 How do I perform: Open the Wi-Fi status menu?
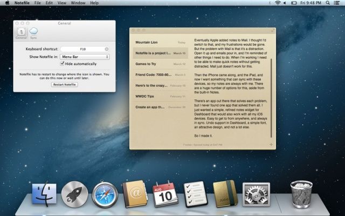coord(278,3)
